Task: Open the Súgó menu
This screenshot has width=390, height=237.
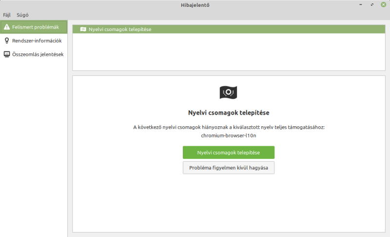Action: coord(22,15)
